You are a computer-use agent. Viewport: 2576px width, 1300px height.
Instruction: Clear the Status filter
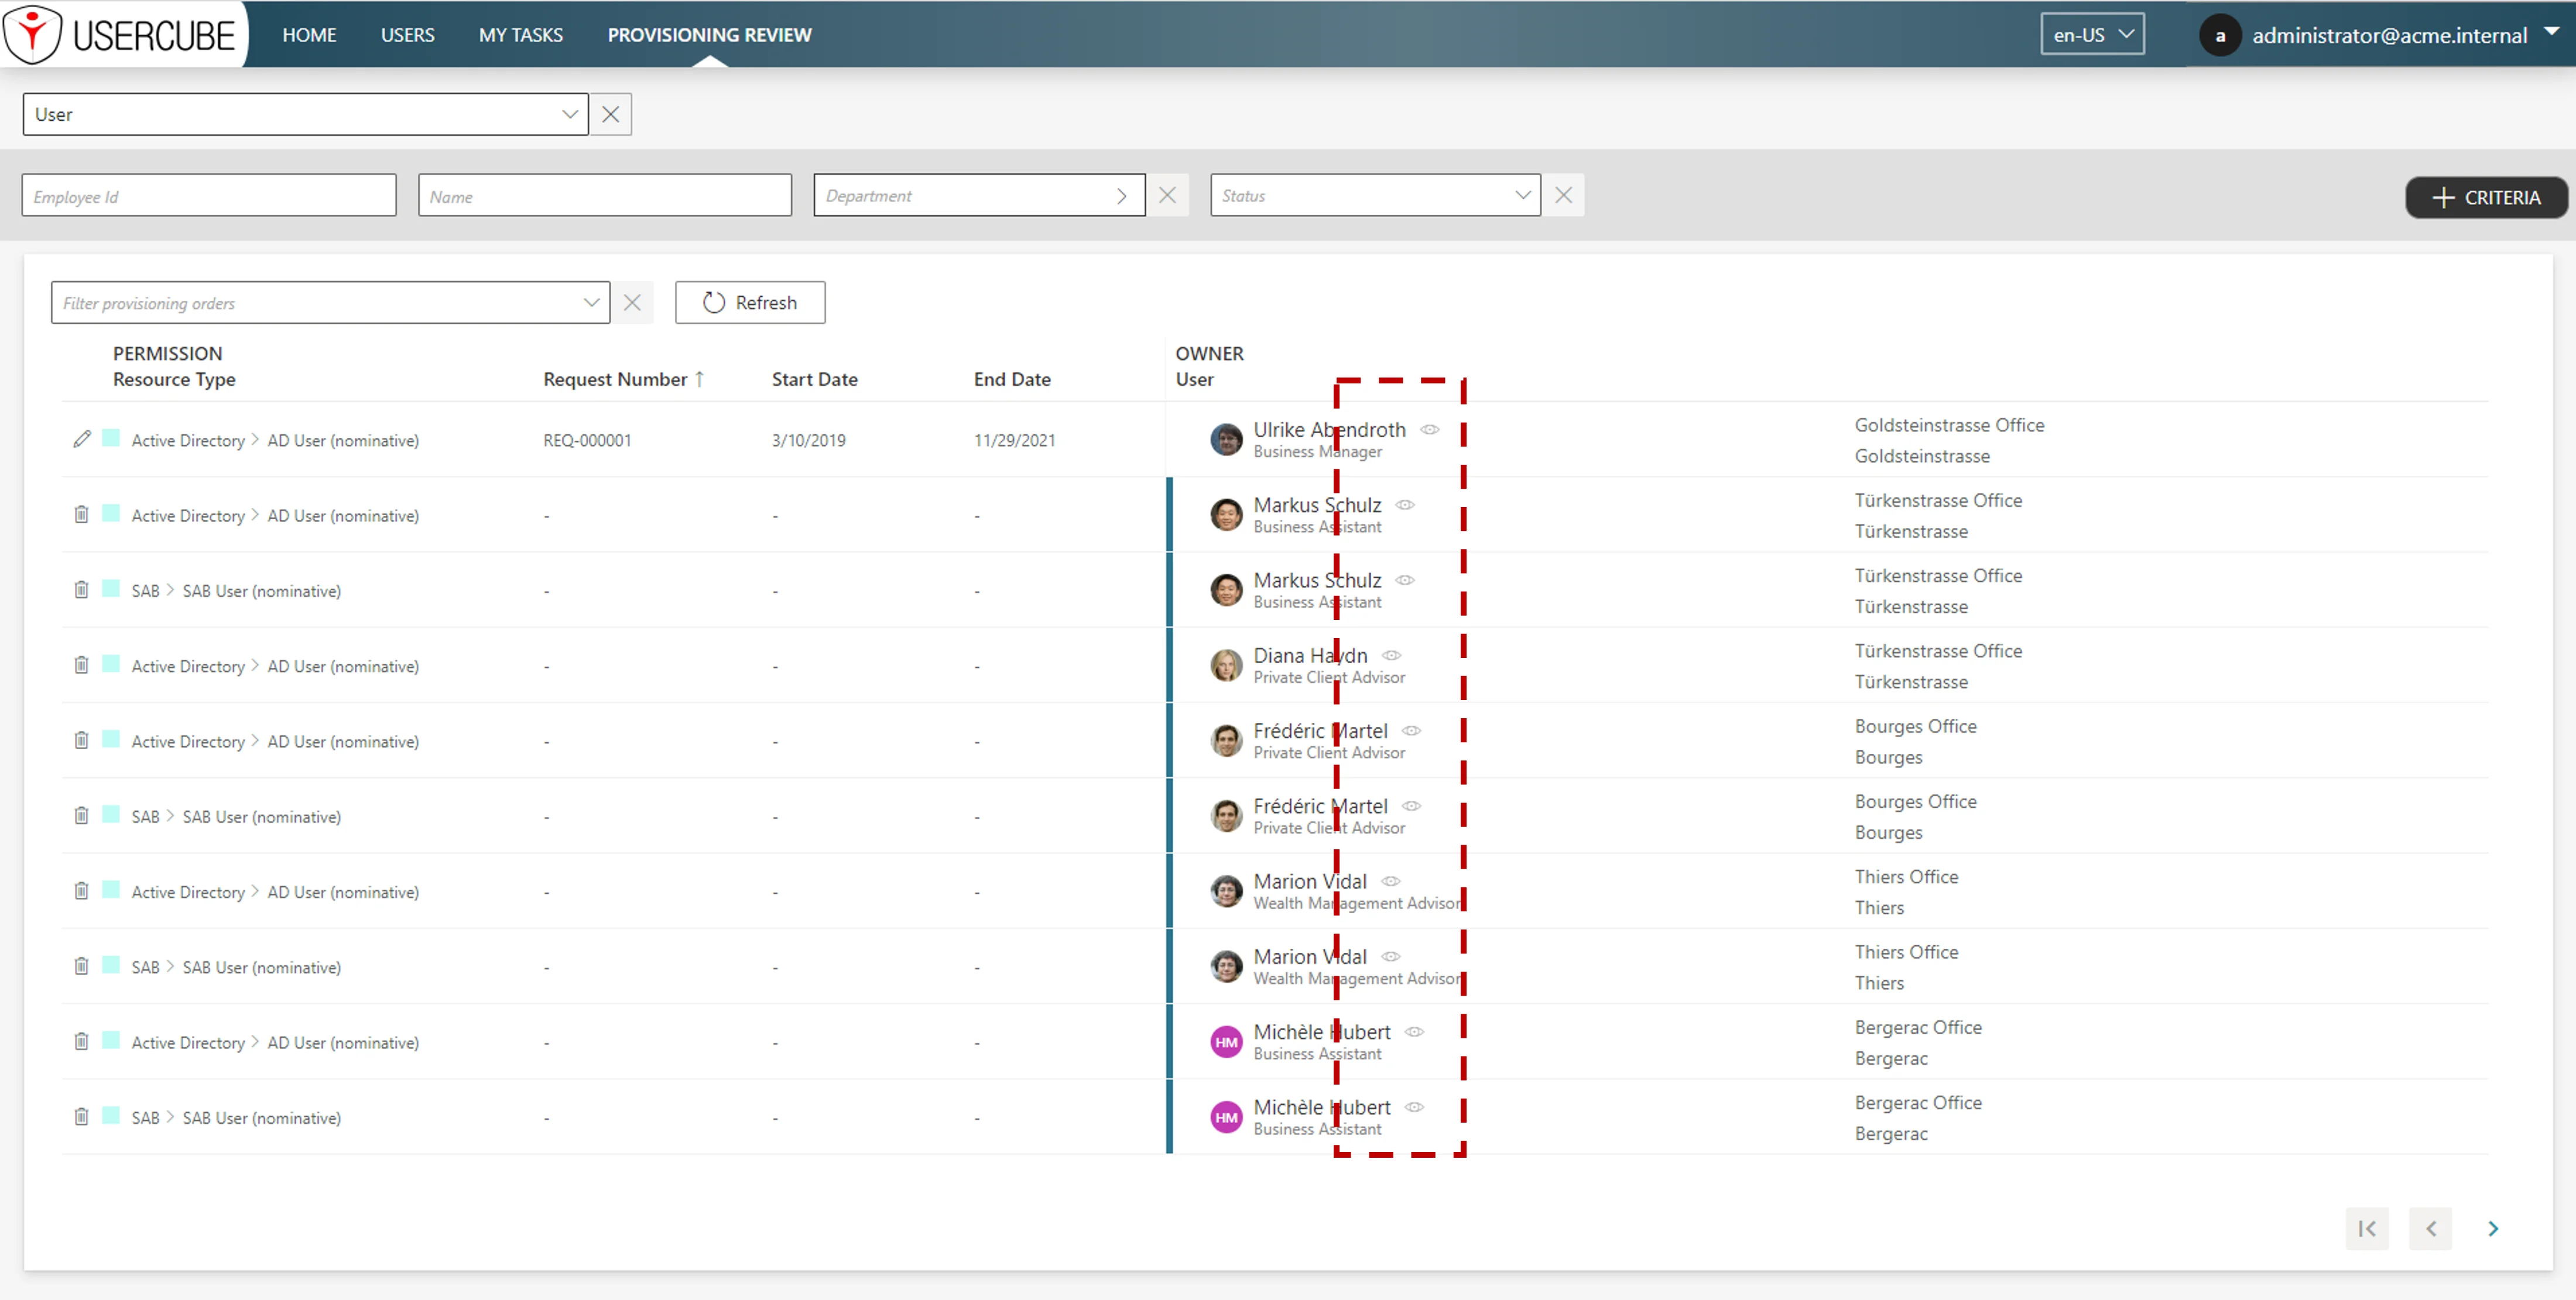coord(1564,195)
